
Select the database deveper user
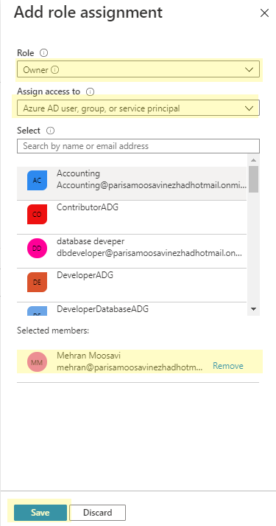click(x=132, y=252)
